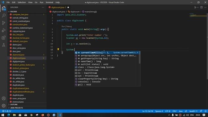The width and height of the screenshot is (208, 117).
Task: Collapse the VSCODE folder section
Action: click(27, 12)
